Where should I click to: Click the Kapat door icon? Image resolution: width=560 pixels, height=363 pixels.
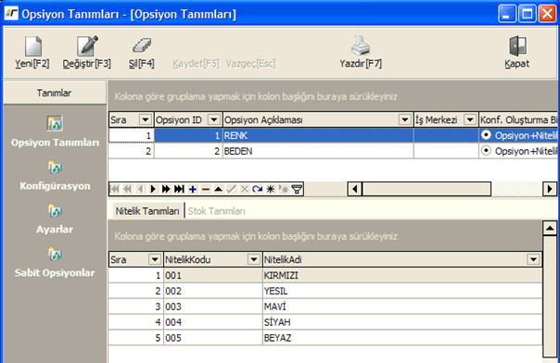[x=517, y=46]
